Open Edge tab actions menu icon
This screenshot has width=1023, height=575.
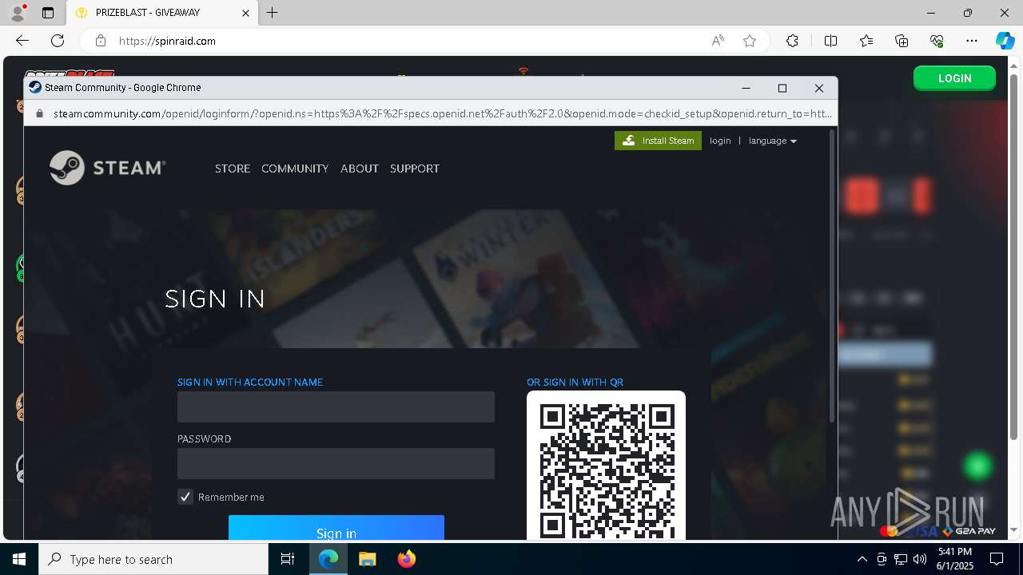click(x=48, y=13)
